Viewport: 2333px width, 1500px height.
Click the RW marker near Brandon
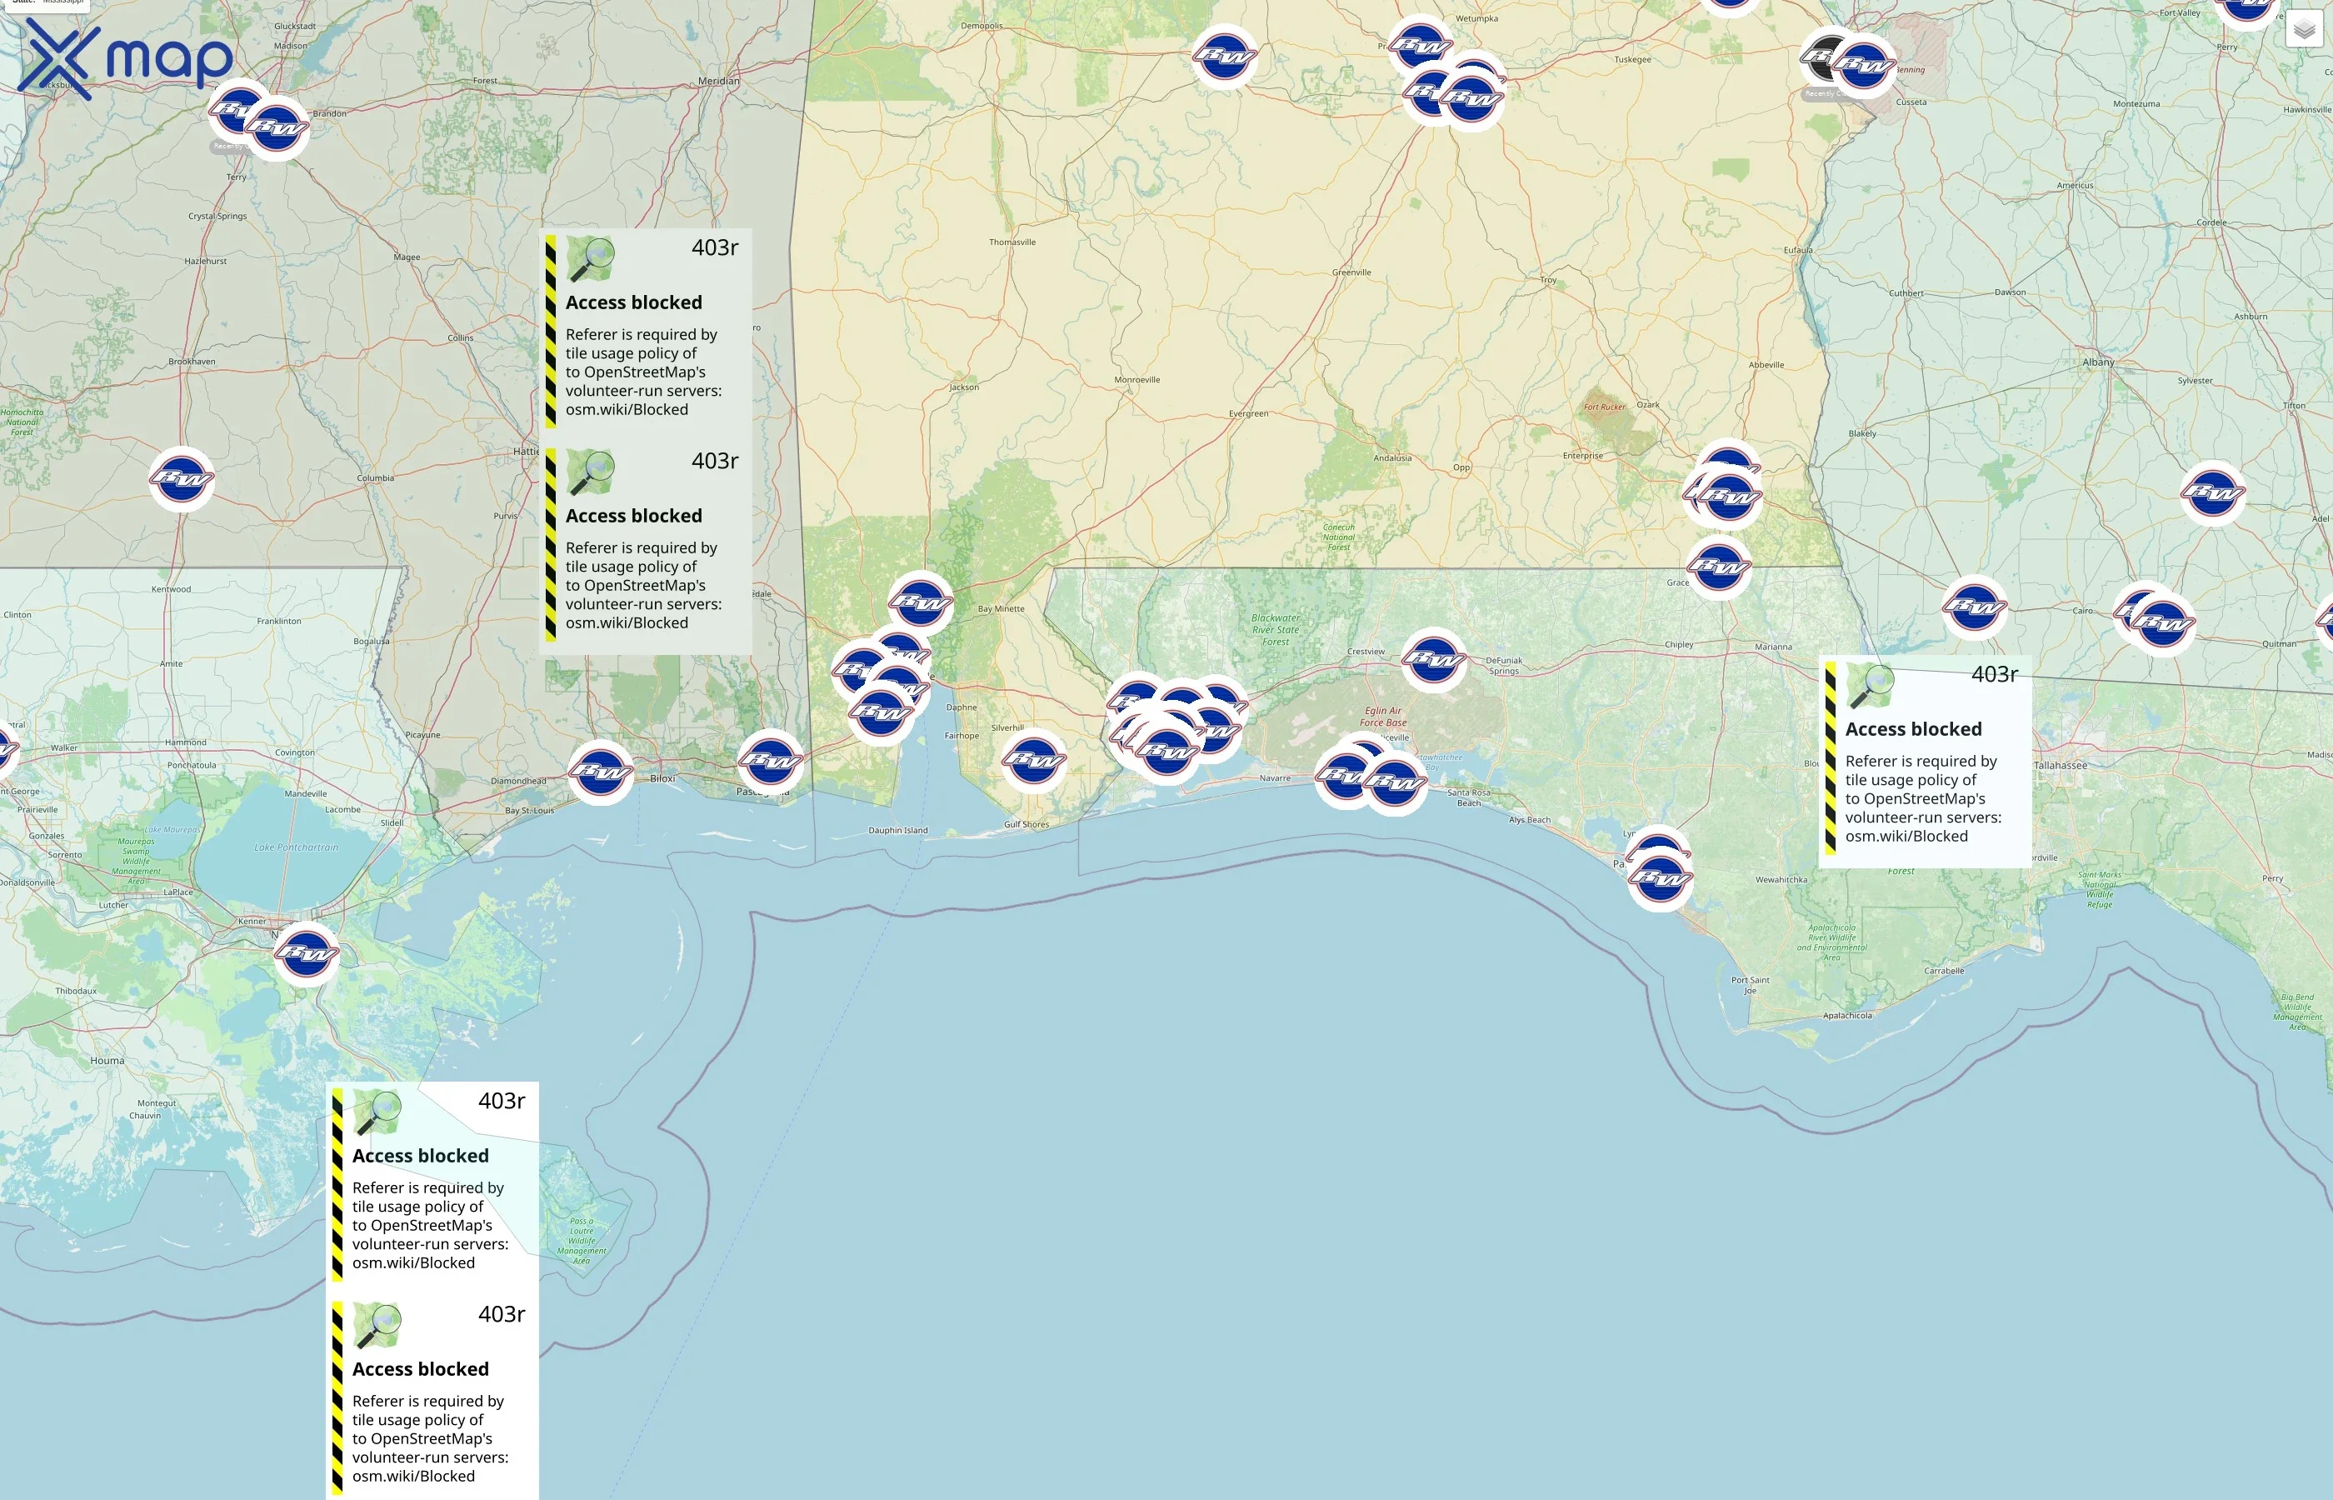pos(277,127)
